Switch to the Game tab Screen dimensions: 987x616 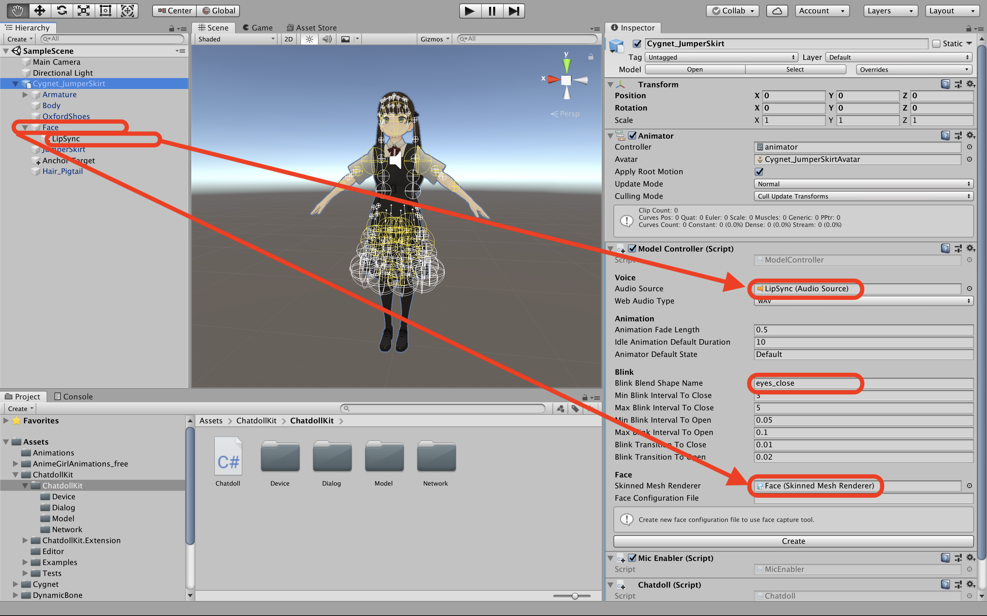click(257, 28)
